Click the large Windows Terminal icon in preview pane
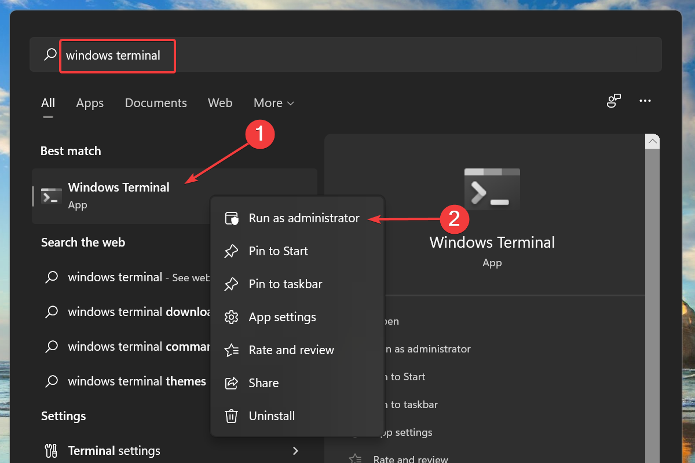 [492, 189]
